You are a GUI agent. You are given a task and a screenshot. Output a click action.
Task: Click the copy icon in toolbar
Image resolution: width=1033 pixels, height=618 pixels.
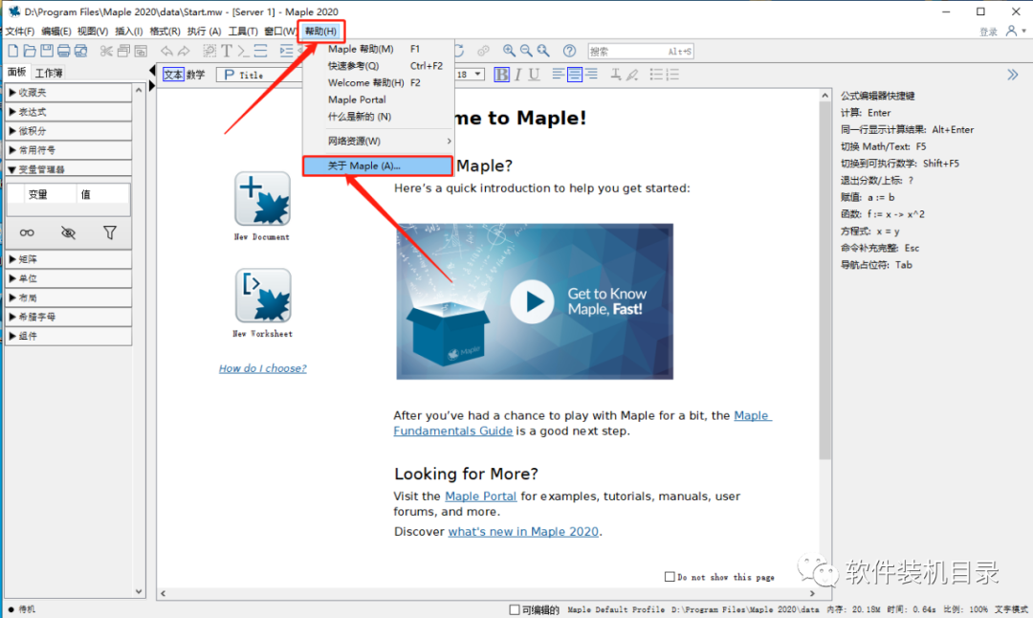point(123,51)
